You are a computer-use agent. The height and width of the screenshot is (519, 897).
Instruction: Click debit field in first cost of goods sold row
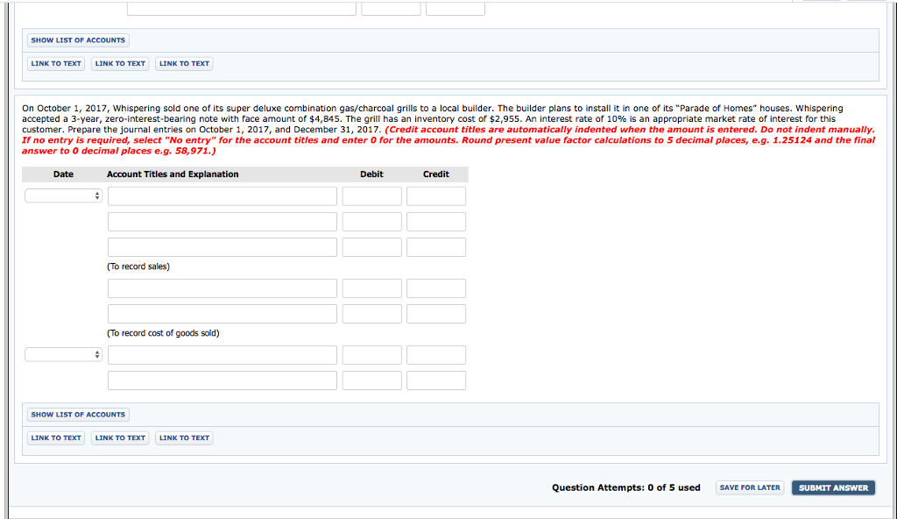(371, 288)
